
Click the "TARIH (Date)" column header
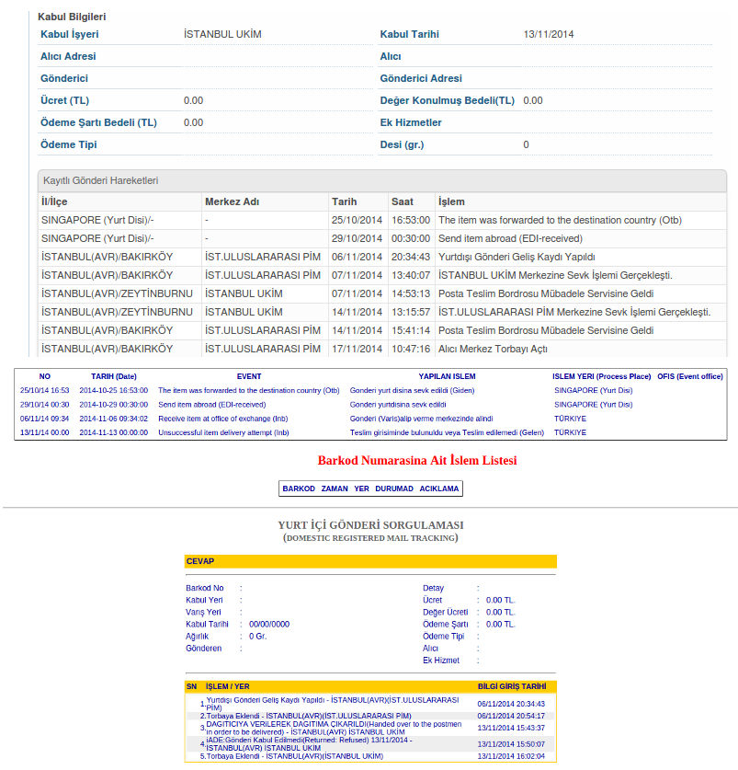[x=114, y=376]
